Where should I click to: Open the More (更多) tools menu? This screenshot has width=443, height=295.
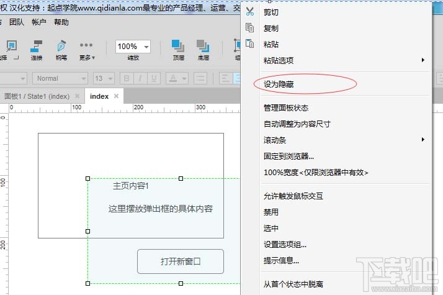tap(87, 50)
